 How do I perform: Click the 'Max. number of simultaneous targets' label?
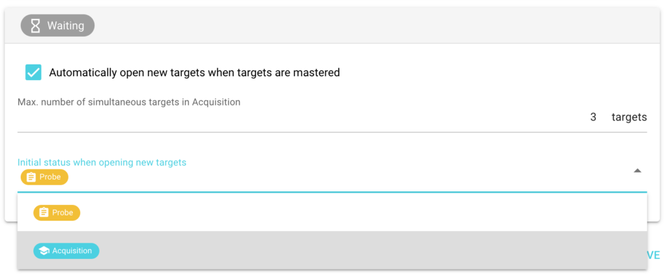129,102
